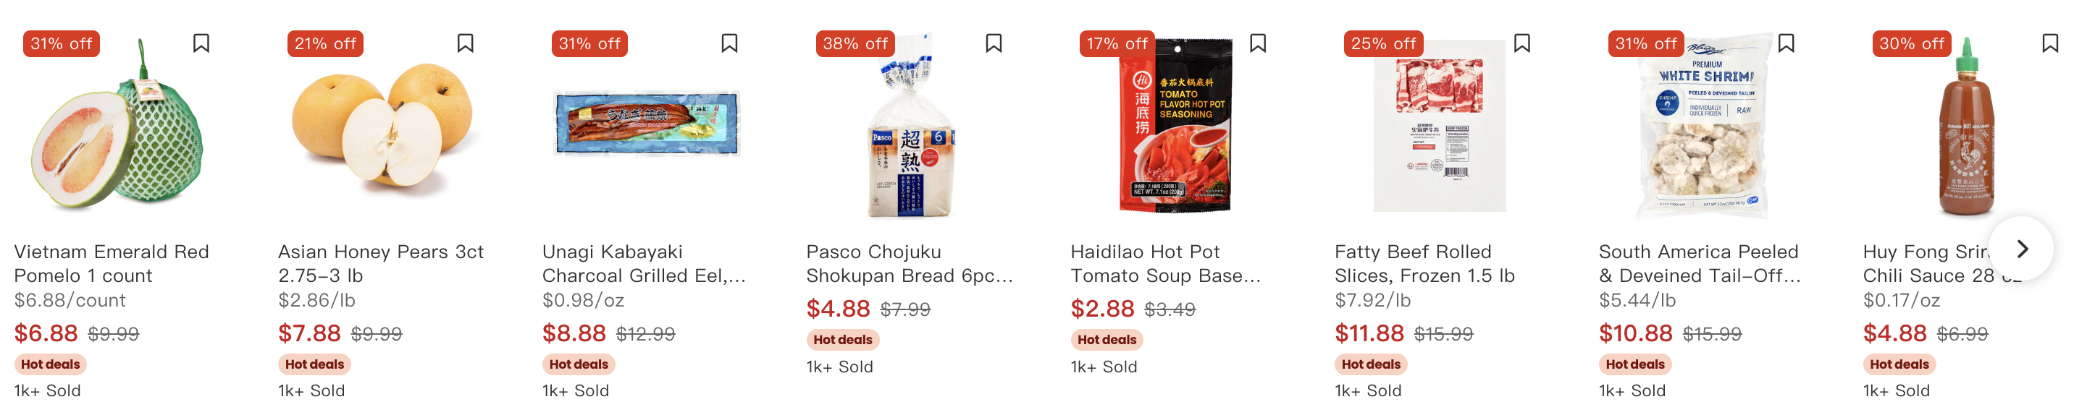This screenshot has width=2074, height=415.
Task: Bookmark the Huy Fong Sriracha sauce
Action: 2050,43
